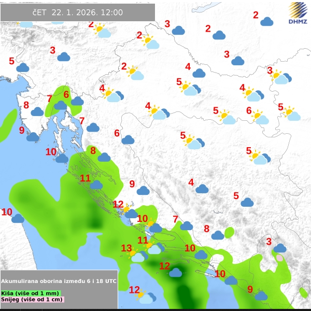Select the cloud icon beside the far-left 10
Viewport: 311px width, 311px height.
18,218
